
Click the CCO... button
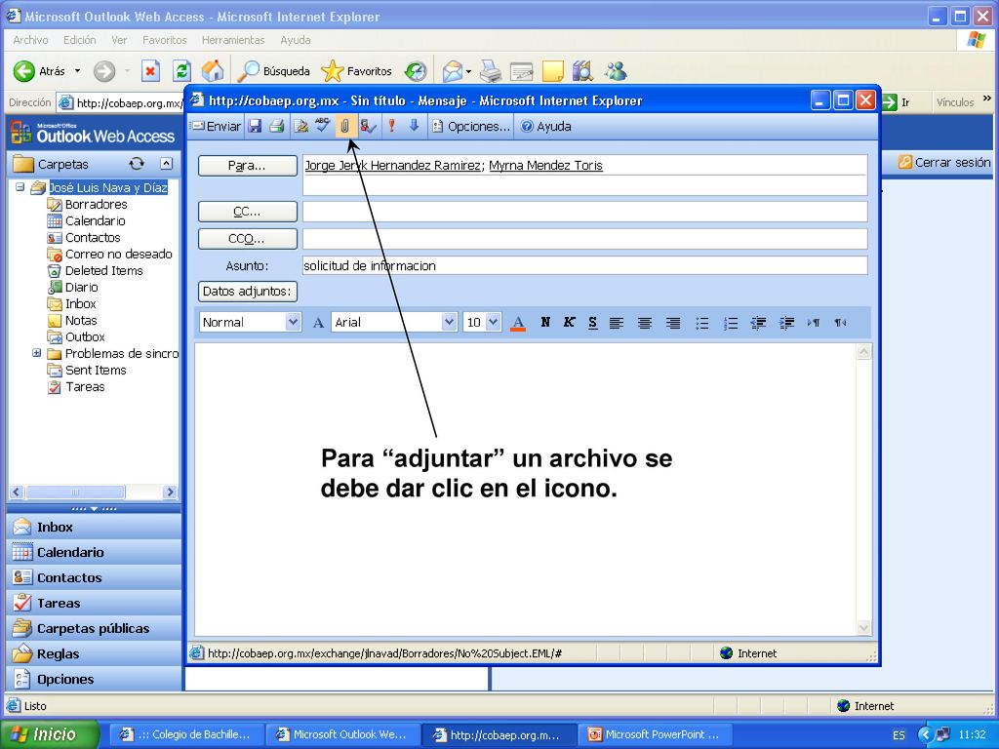click(x=247, y=239)
